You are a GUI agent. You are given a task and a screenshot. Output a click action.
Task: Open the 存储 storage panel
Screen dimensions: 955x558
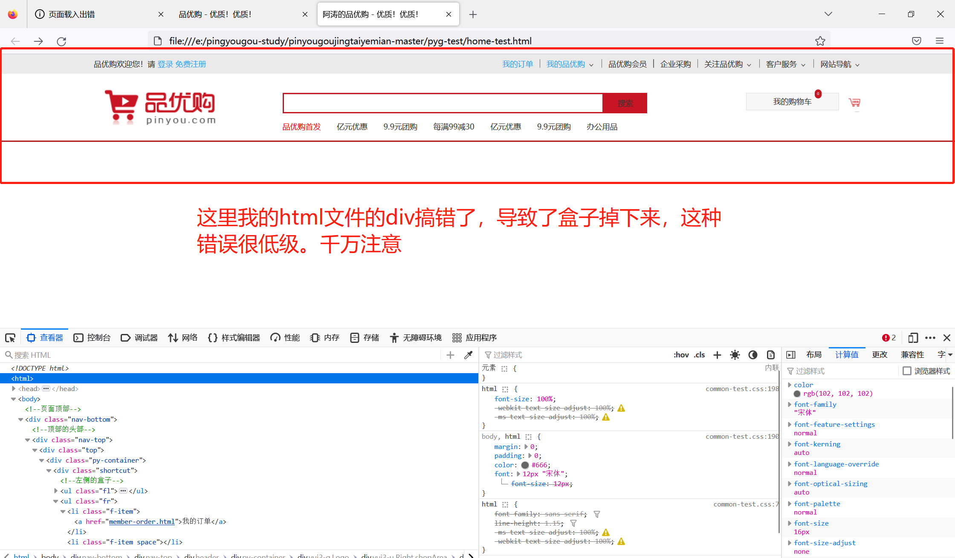[365, 338]
